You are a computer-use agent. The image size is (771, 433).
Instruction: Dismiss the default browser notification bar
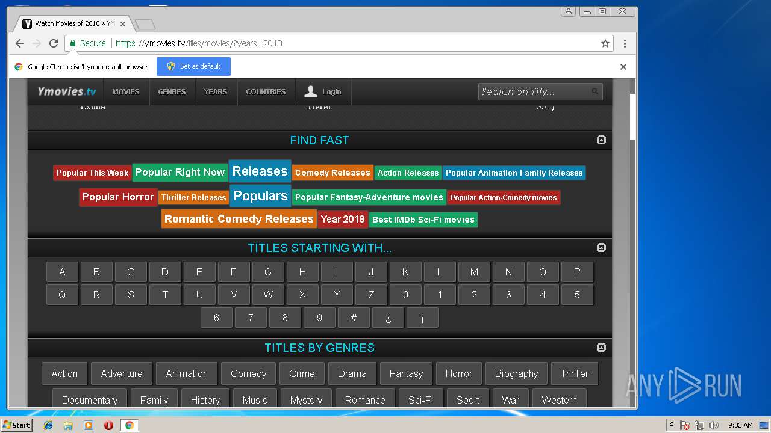click(x=623, y=67)
